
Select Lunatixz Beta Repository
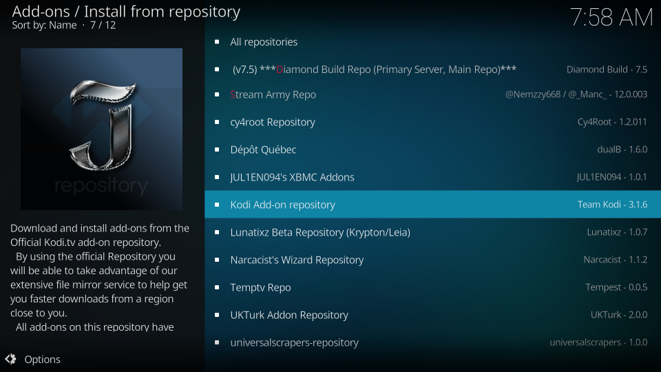[x=320, y=232]
